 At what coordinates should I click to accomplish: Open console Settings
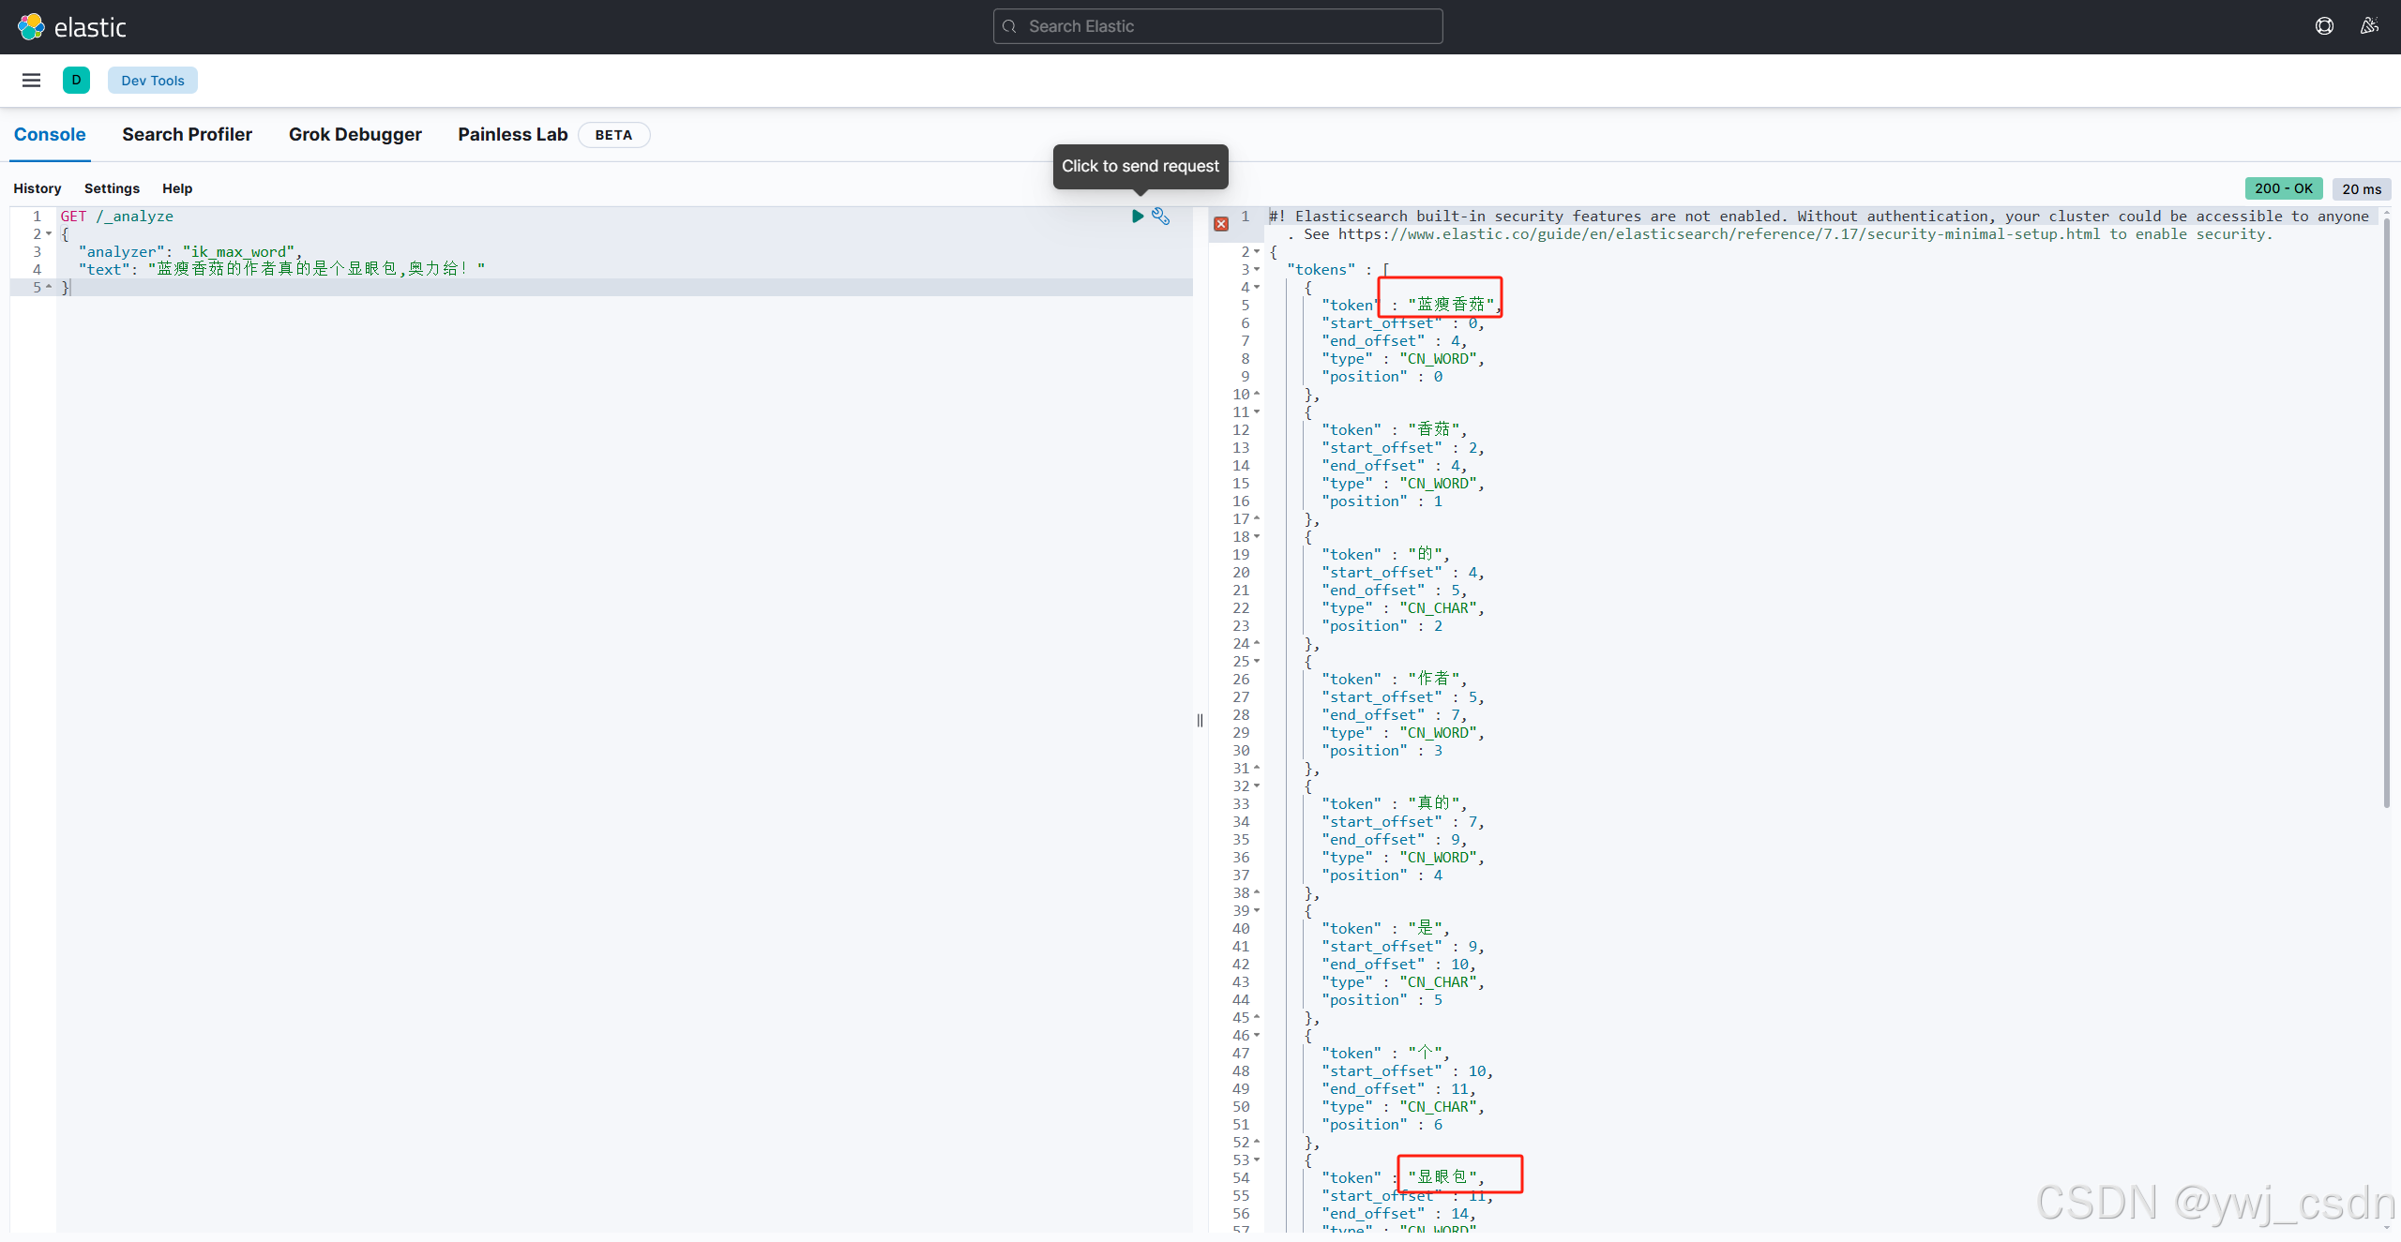tap(112, 188)
